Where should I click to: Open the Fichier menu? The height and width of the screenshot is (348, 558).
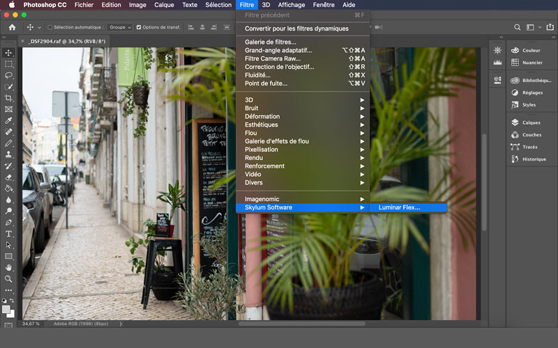84,5
